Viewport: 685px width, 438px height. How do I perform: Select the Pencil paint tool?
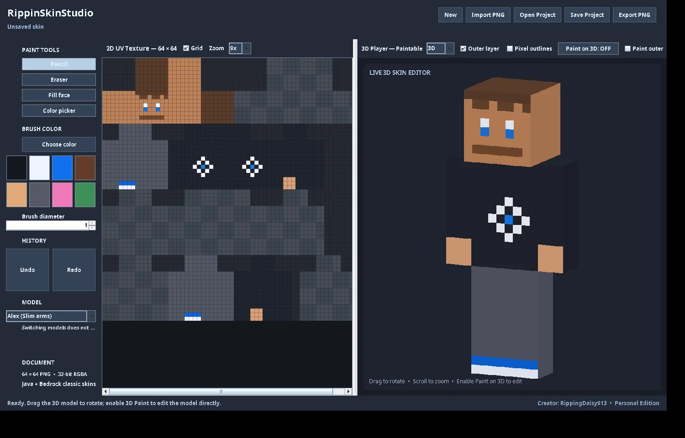59,64
